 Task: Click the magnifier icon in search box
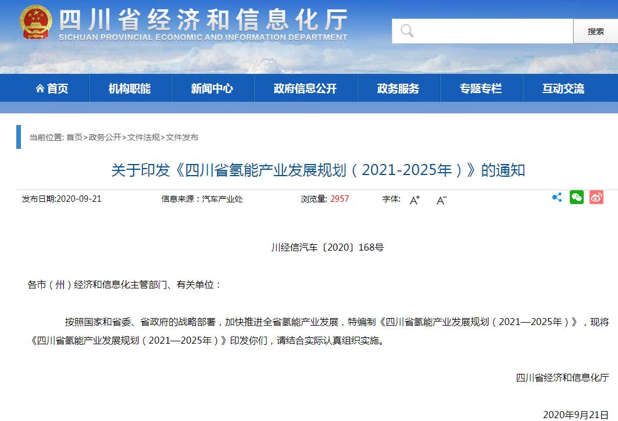point(407,30)
